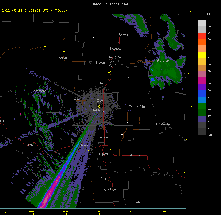Click the Limestone label

pyautogui.click(x=39, y=91)
